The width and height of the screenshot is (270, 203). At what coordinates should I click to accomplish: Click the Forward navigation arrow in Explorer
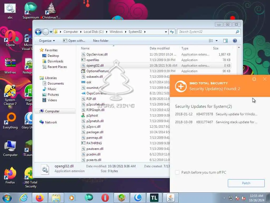click(46, 32)
